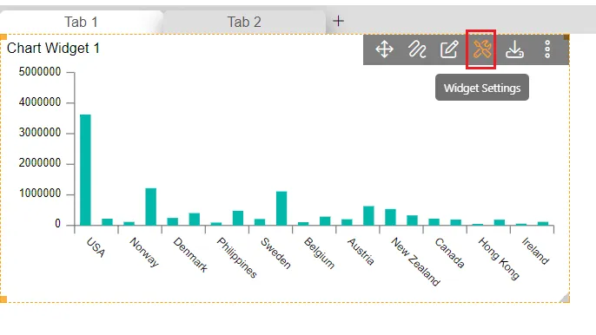Click the Widget Settings tooltip label
The image size is (596, 335).
tap(482, 88)
